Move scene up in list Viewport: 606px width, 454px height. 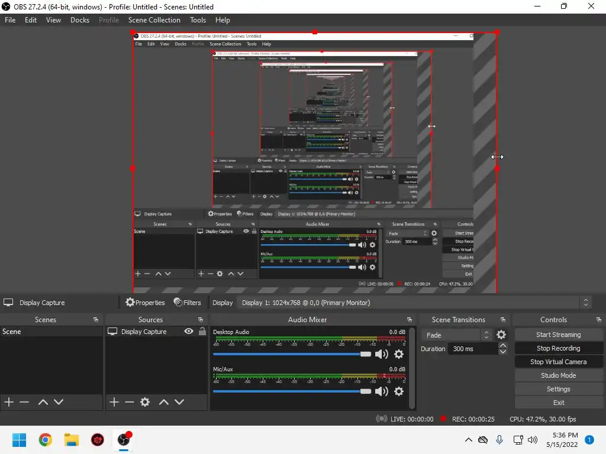pos(43,402)
